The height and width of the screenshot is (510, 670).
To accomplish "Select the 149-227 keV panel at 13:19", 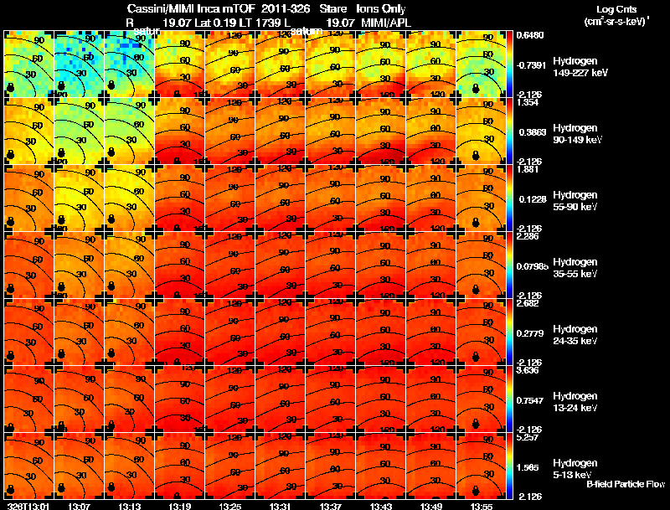I will (x=180, y=64).
